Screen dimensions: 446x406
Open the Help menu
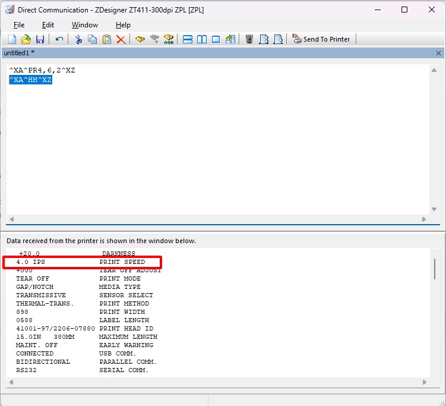[123, 25]
